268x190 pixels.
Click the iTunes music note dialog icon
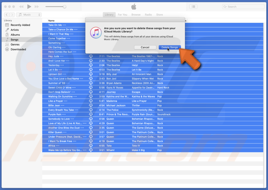coord(96,33)
